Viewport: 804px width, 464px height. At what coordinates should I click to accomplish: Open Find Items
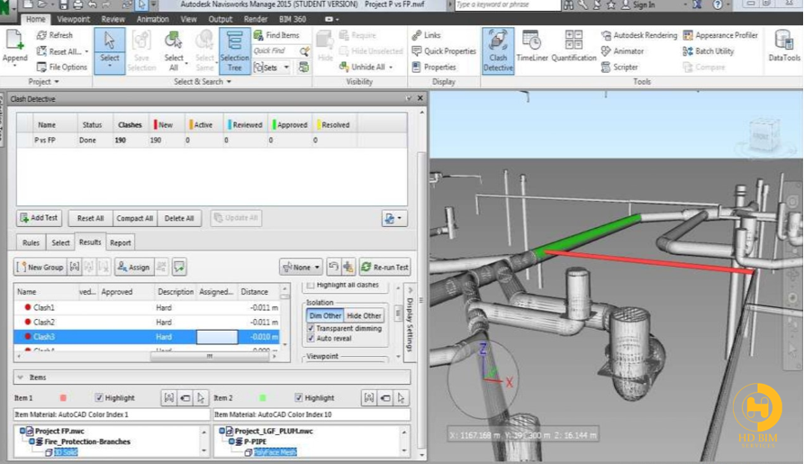click(276, 35)
